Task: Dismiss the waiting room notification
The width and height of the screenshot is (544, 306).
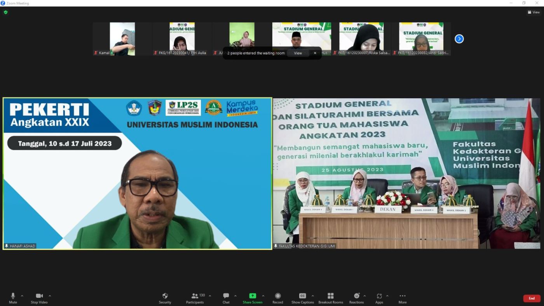Action: click(x=315, y=53)
